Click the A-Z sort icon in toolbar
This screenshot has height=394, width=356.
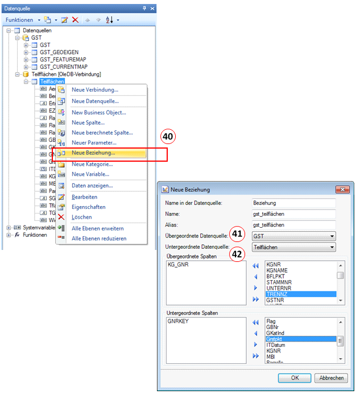110,20
